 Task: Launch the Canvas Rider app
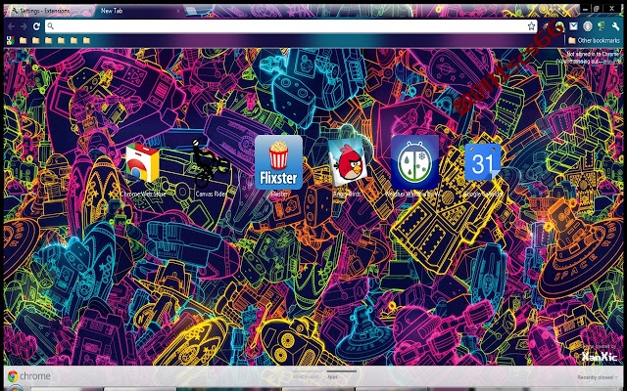point(211,163)
